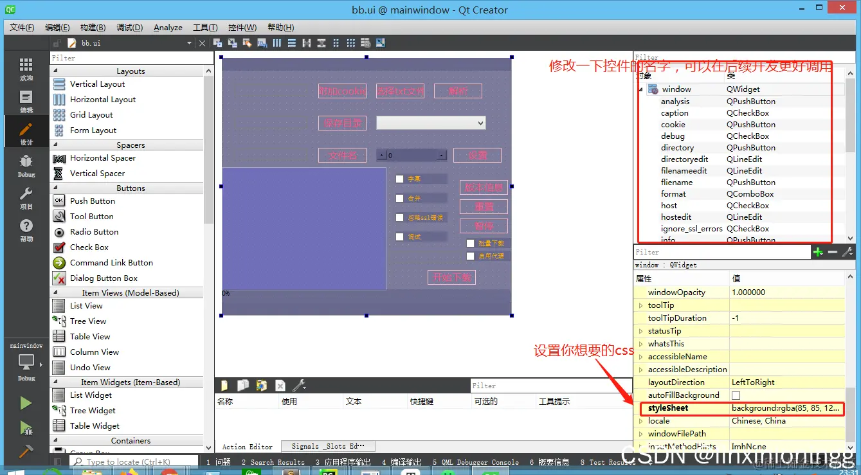Lay out horizontally in splitter
Viewport: 861px width, 475px height.
(307, 43)
